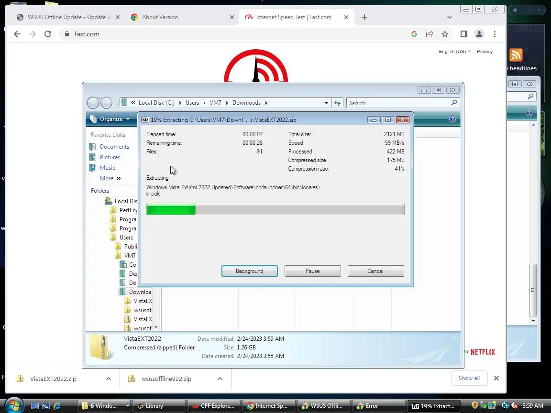Click RSS feed headlines gadget icon
This screenshot has width=551, height=413.
(x=516, y=55)
